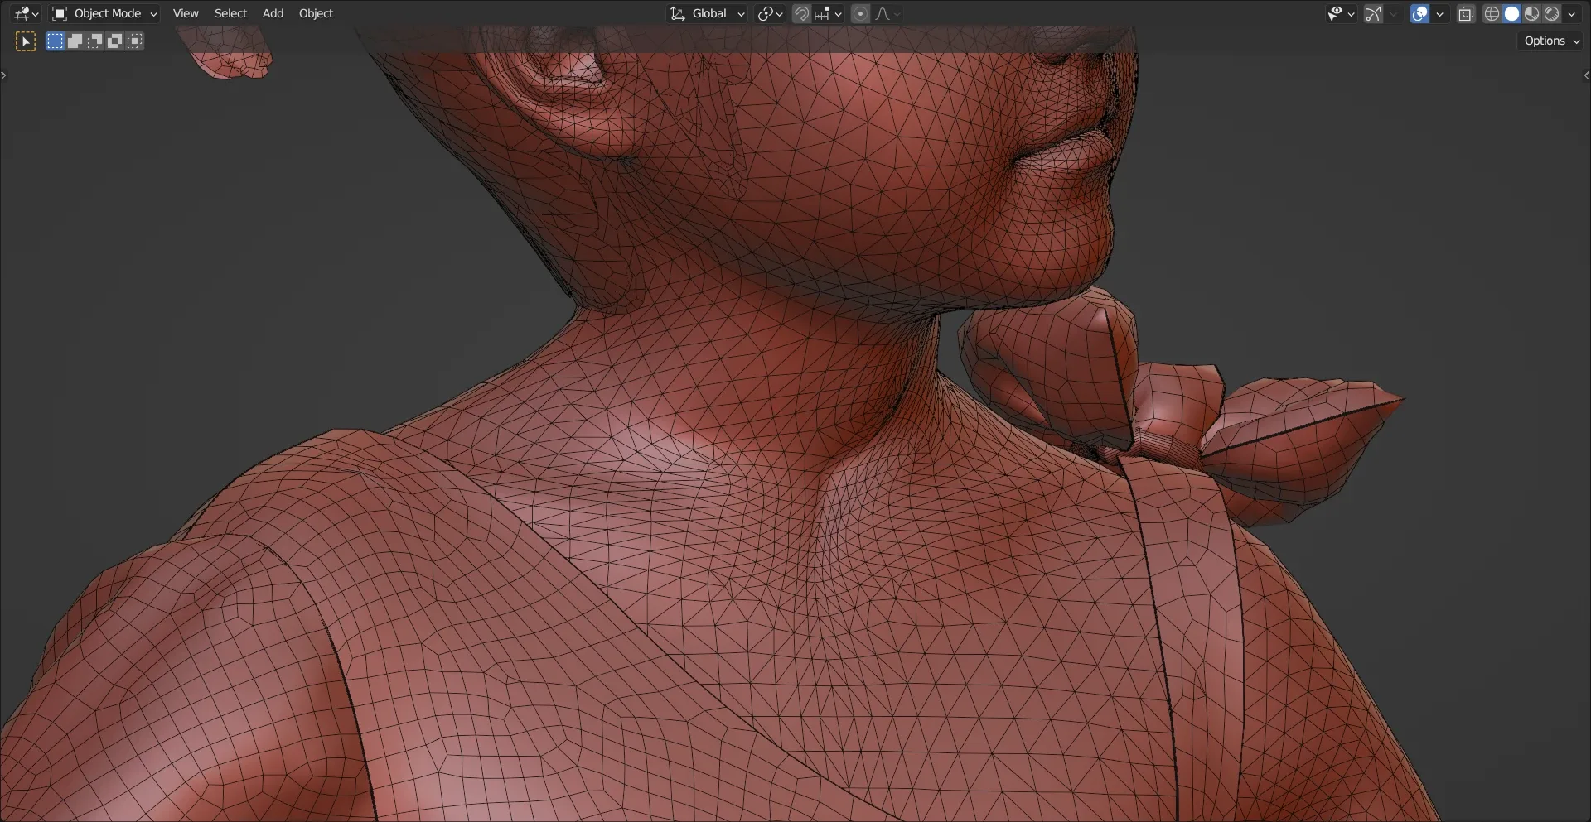Switch to solid viewport shading
Screen dimensions: 1591x822
point(1511,13)
